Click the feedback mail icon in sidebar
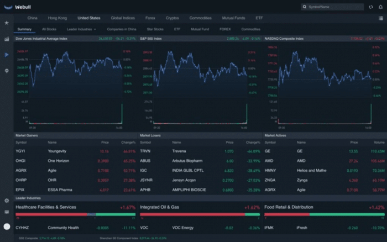This screenshot has width=387, height=242. point(7,212)
